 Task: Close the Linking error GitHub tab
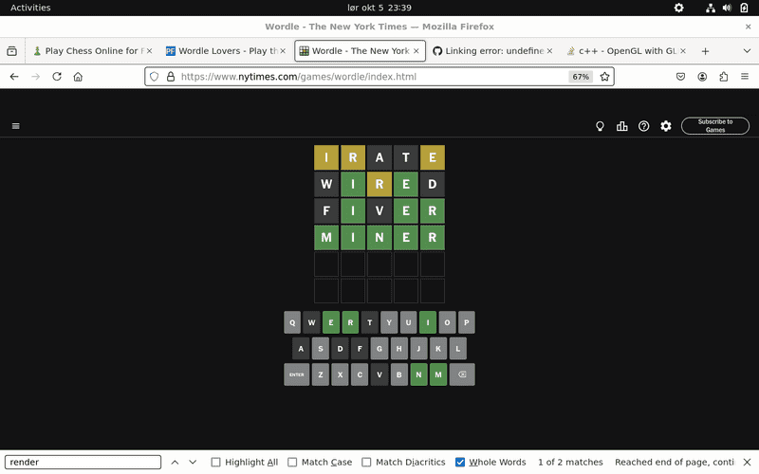click(550, 51)
